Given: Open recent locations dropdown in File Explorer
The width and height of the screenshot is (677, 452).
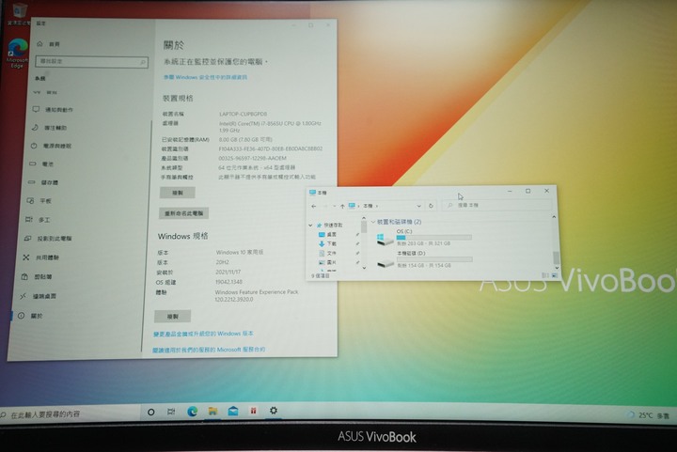Looking at the screenshot, I should (334, 206).
